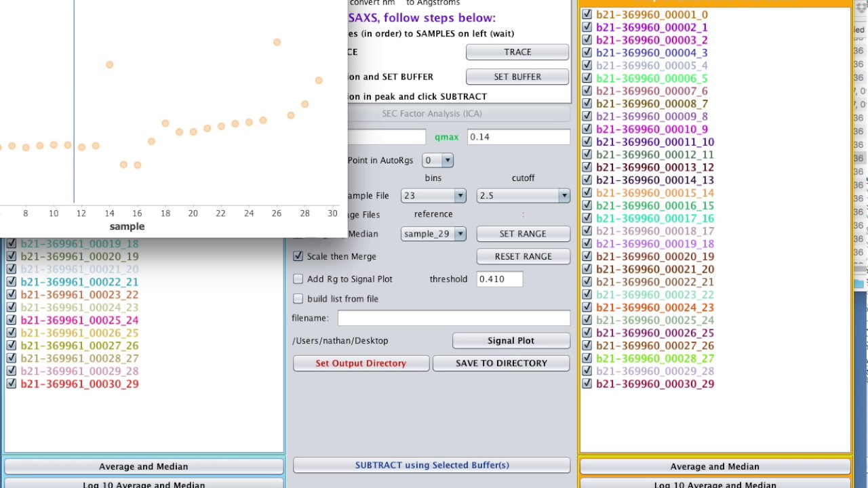
Task: Click Set Output Directory button
Action: [x=361, y=363]
